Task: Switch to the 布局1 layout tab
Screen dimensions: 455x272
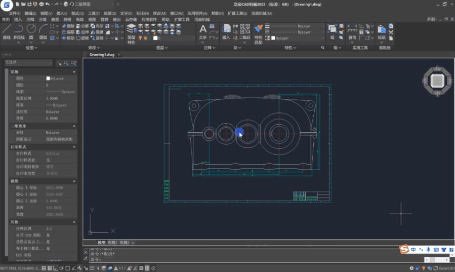Action: 113,243
